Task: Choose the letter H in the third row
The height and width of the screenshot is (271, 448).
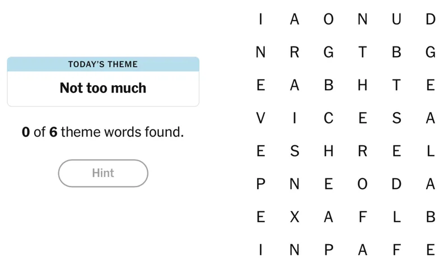Action: (x=362, y=85)
